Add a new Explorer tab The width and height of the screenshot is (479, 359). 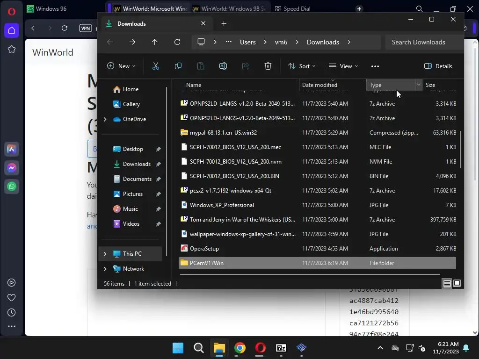pos(224,23)
